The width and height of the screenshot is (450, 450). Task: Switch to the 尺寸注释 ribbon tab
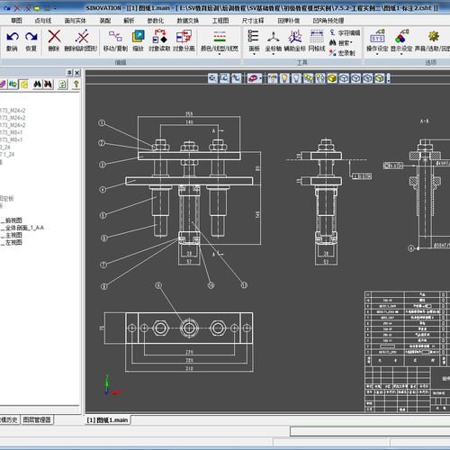point(253,21)
